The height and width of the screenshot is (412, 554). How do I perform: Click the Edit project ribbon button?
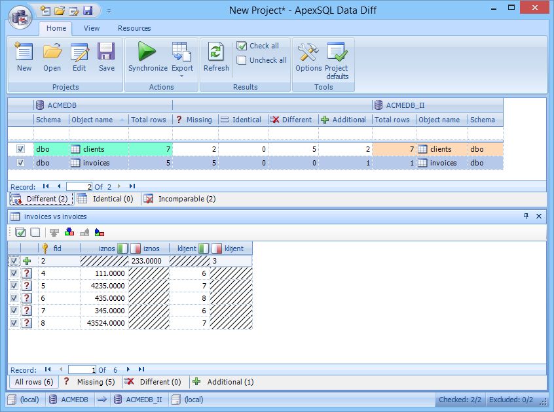[x=79, y=57]
